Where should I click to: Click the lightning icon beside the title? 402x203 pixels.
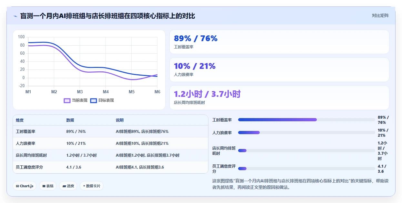(x=15, y=16)
